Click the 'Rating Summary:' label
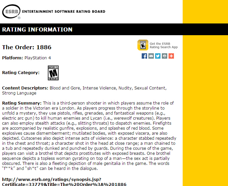The width and height of the screenshot is (228, 186). pyautogui.click(x=22, y=103)
